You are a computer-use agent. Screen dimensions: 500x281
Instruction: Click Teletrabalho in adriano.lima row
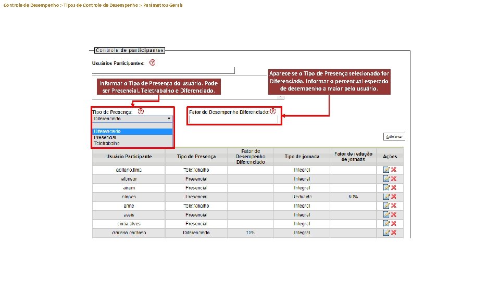point(196,170)
